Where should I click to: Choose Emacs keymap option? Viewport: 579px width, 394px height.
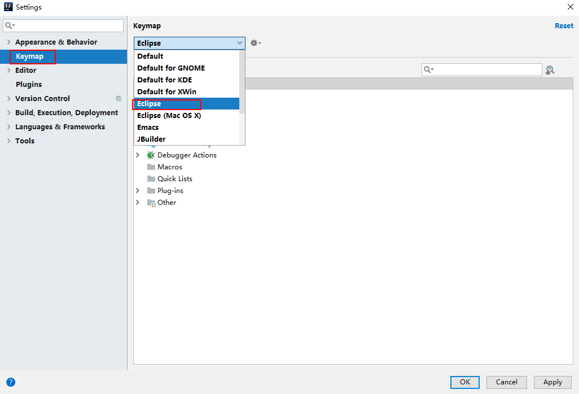click(186, 128)
